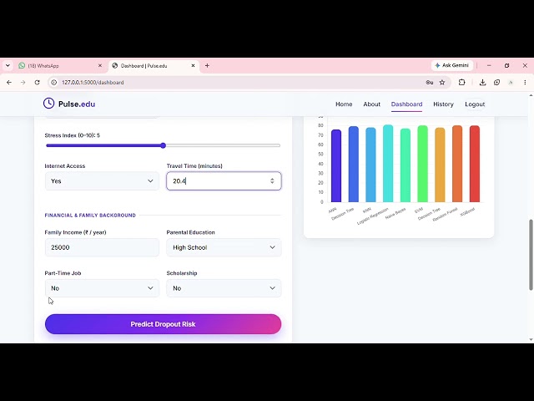Click the Travel Time input field
Viewport: 534px width, 401px height.
[x=224, y=181]
